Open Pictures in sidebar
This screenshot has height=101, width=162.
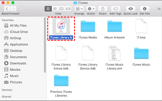pos(13,82)
